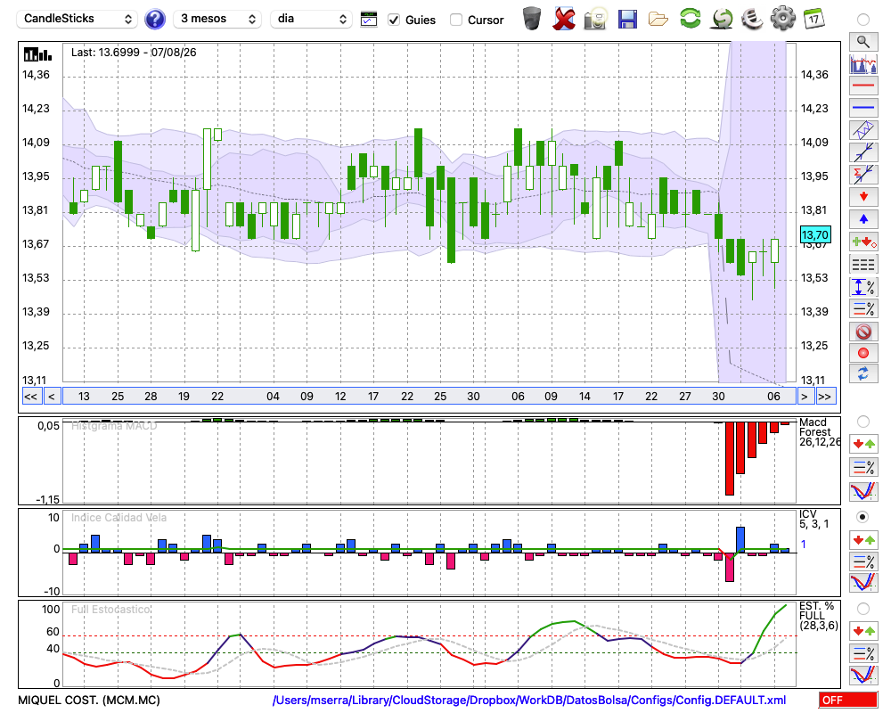Click the Macd panel indicator curves button
Screen dimensions: 891x713
[x=863, y=491]
